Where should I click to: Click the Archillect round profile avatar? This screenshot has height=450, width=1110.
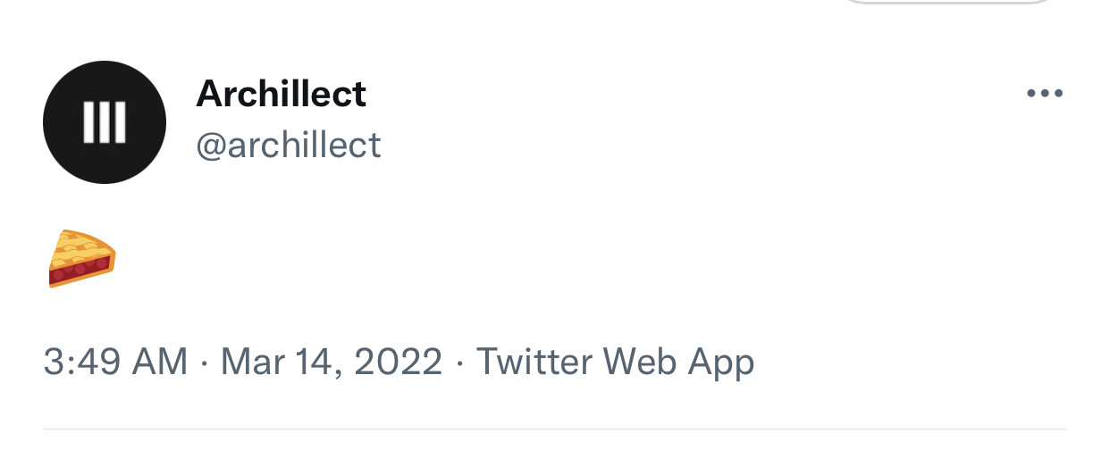[x=105, y=122]
